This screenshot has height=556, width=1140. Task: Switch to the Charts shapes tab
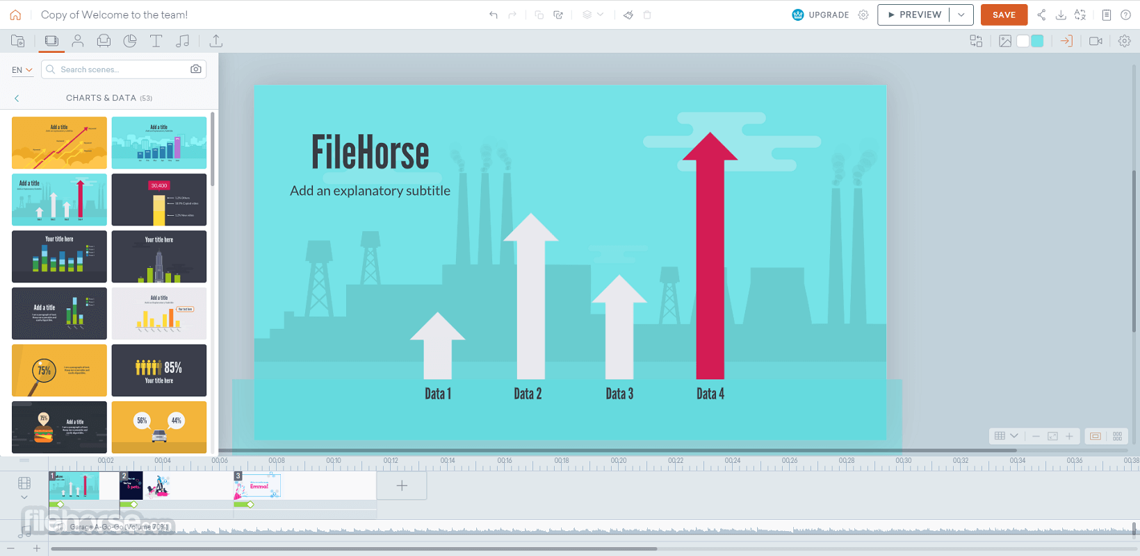(130, 41)
